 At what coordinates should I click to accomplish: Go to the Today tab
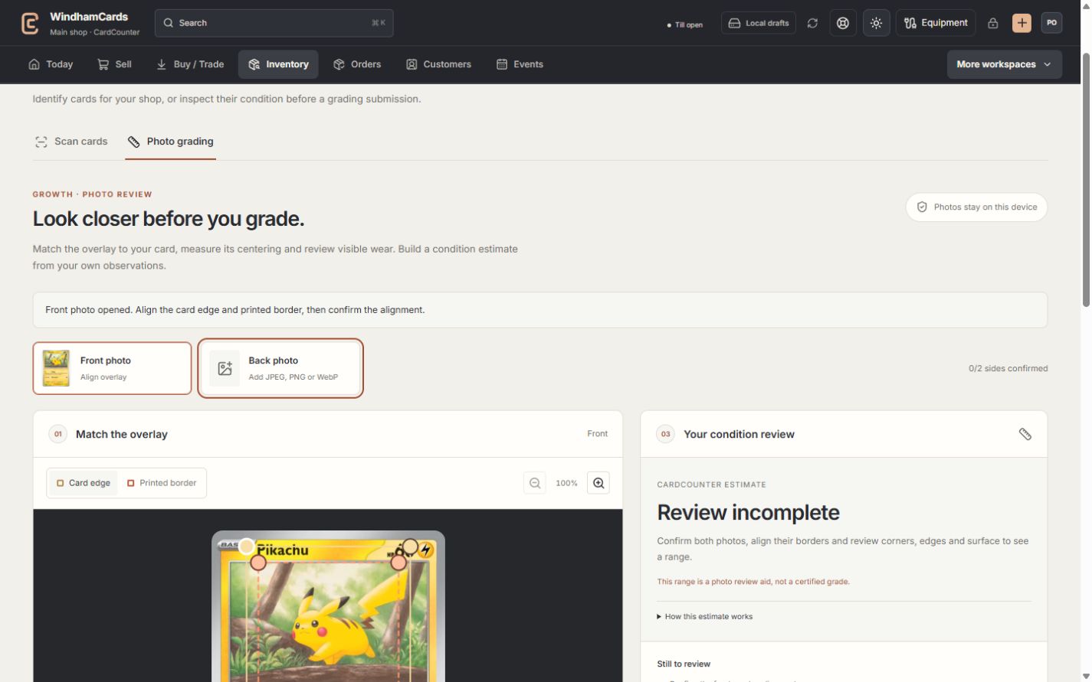click(x=51, y=64)
